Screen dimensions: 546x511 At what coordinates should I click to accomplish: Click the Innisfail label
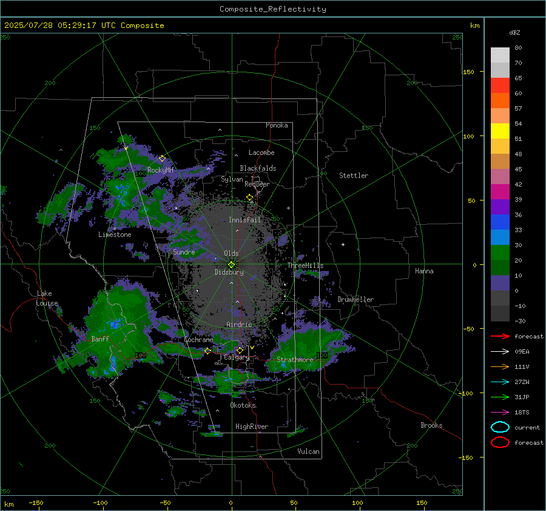pyautogui.click(x=244, y=220)
